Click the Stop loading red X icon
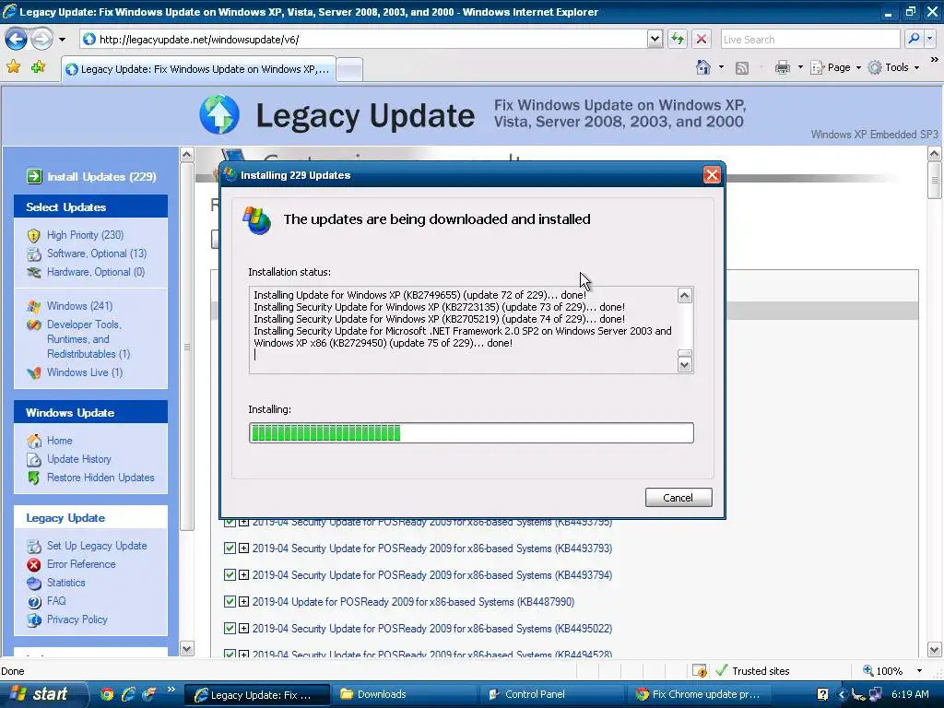The height and width of the screenshot is (708, 944). click(702, 39)
